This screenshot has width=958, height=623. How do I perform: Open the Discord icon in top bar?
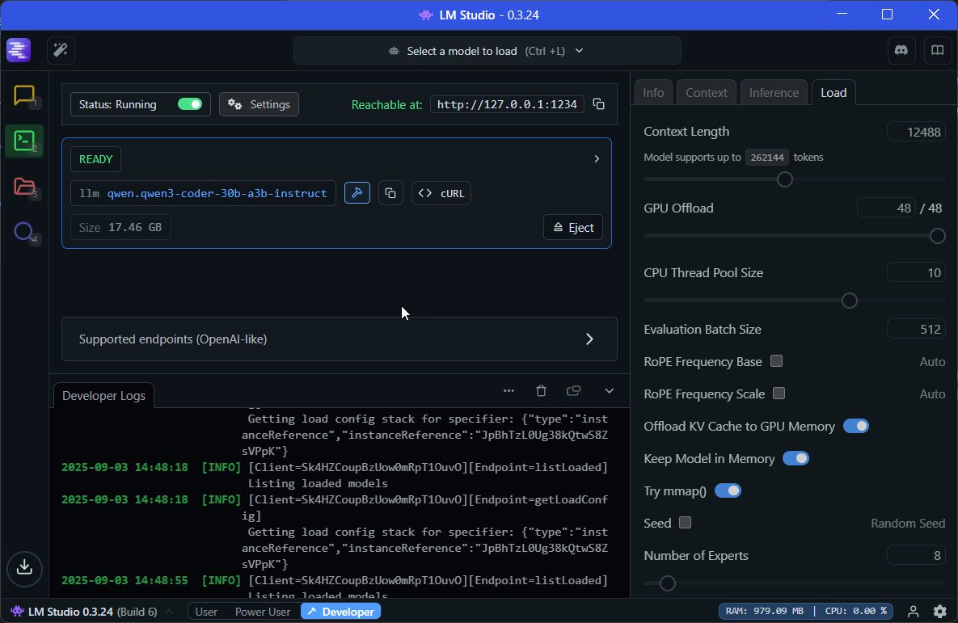(901, 50)
